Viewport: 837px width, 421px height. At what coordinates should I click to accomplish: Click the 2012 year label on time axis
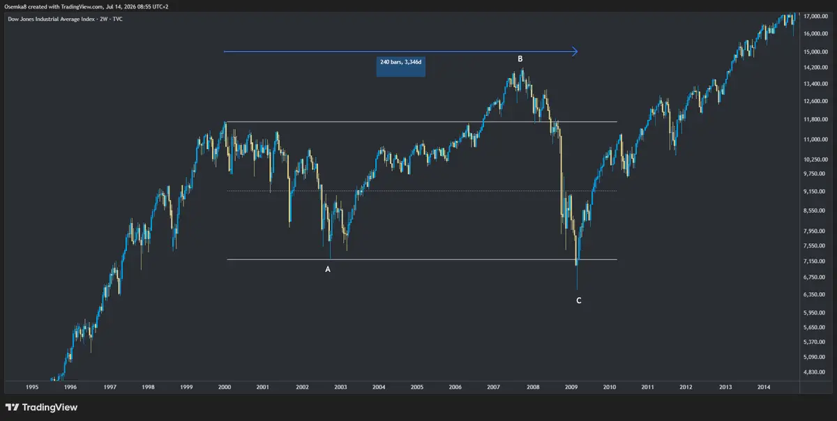[x=687, y=387]
